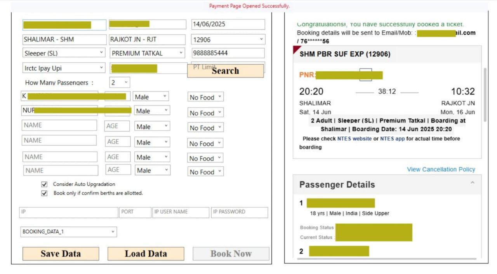Click the 'PNR:' label

point(307,75)
